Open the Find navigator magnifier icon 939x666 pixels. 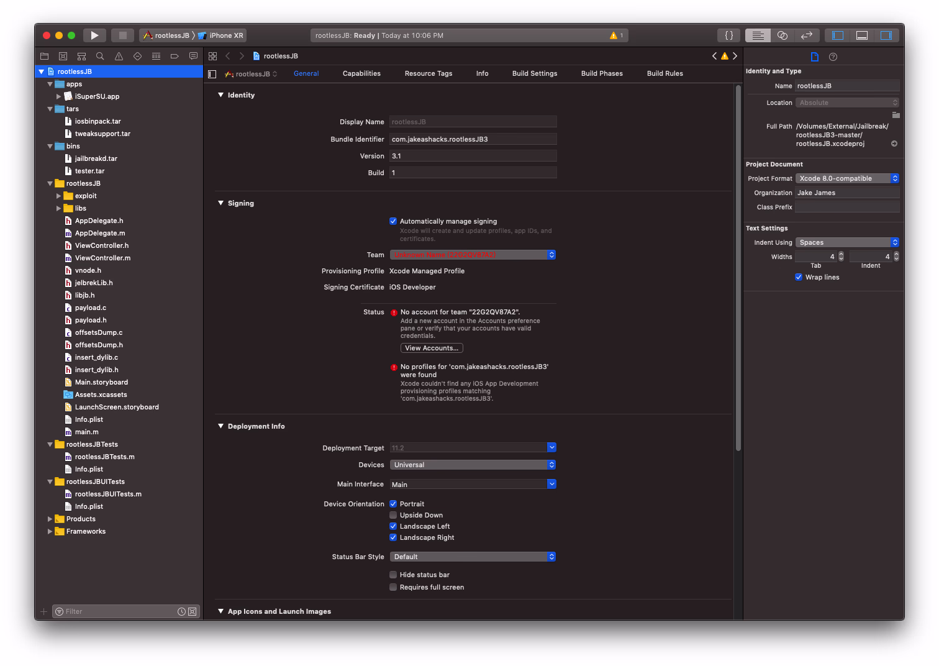(100, 57)
